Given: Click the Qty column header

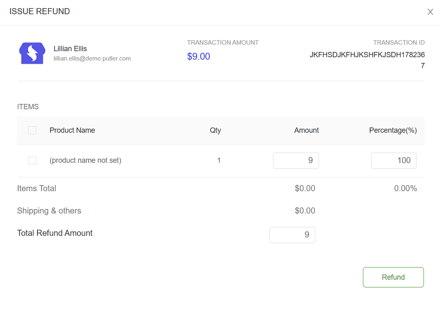Looking at the screenshot, I should 215,130.
